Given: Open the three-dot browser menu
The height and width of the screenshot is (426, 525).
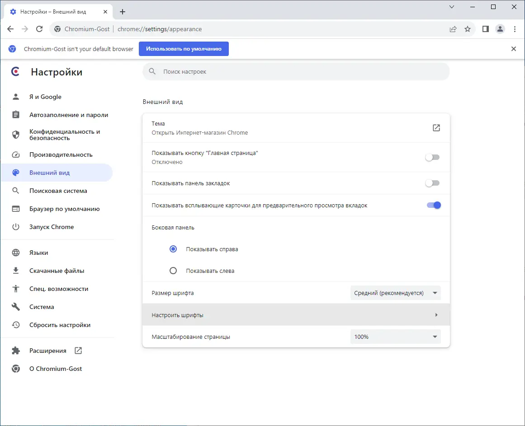Looking at the screenshot, I should (x=515, y=29).
